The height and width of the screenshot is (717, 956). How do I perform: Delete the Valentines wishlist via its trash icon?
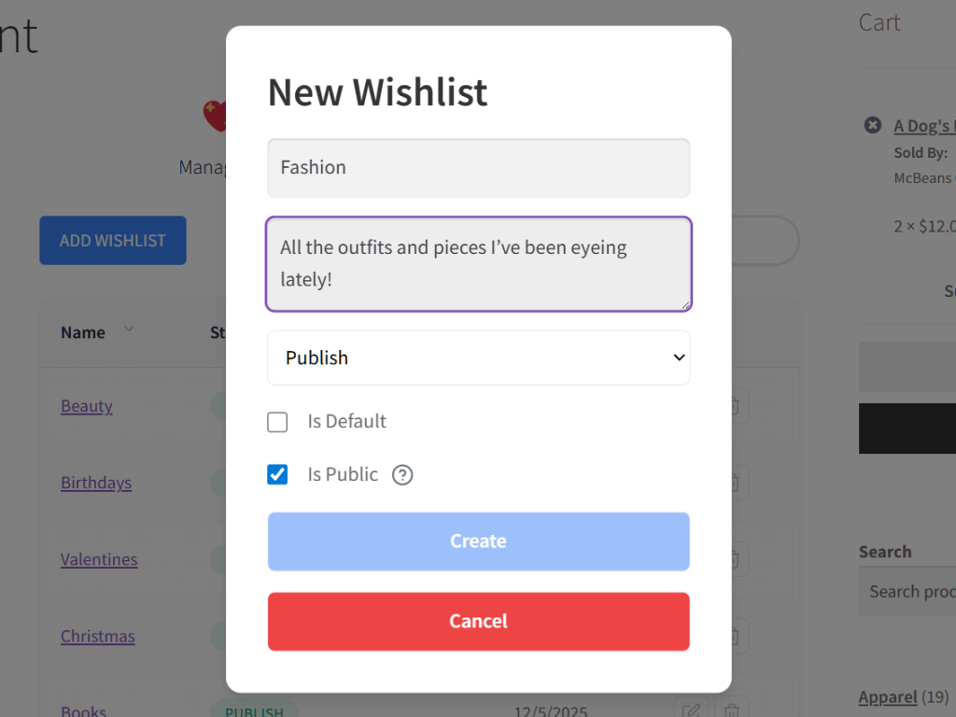click(734, 558)
